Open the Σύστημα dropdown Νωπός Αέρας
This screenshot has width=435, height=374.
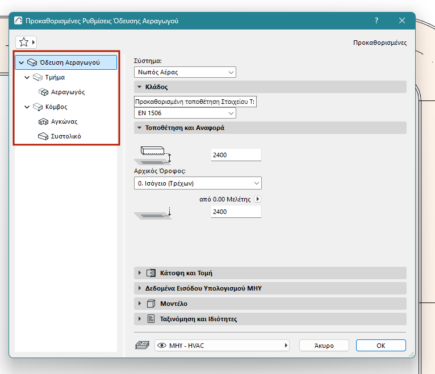185,72
